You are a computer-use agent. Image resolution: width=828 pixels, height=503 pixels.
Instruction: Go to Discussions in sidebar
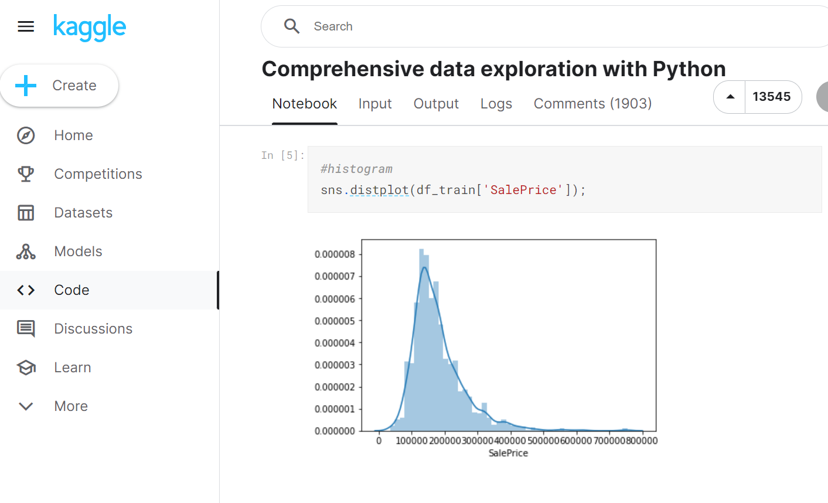(x=93, y=329)
